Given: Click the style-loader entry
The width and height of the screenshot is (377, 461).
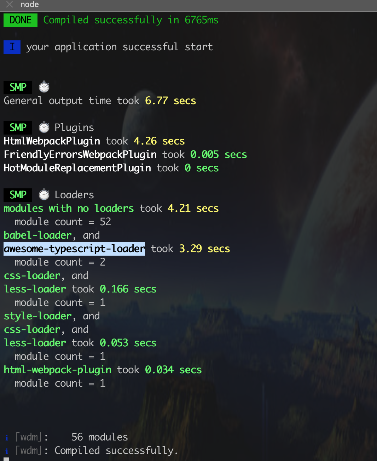Looking at the screenshot, I should (x=38, y=316).
